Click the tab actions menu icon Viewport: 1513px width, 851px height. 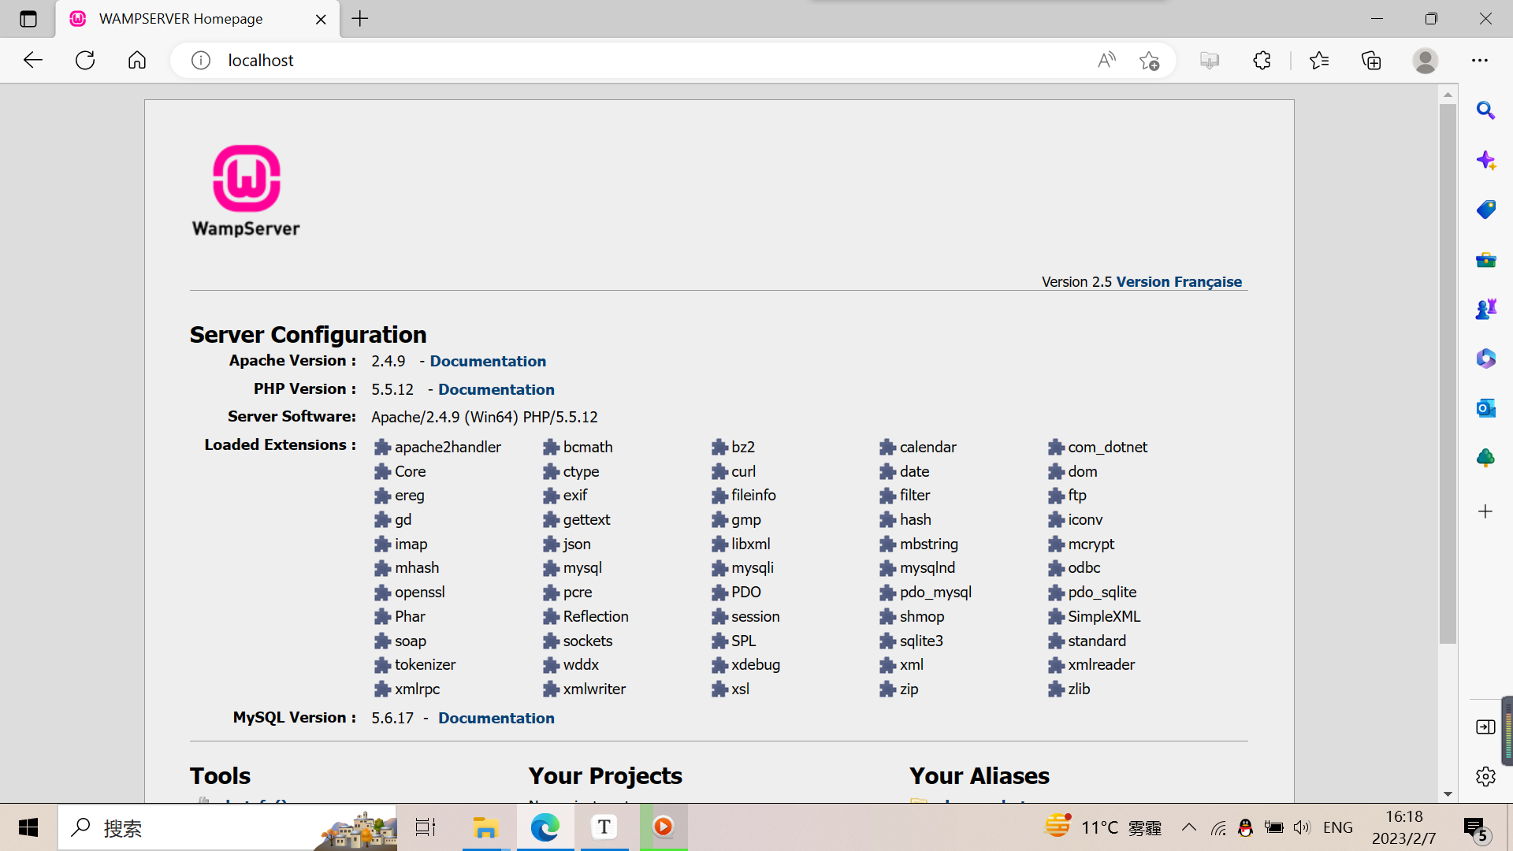(28, 19)
